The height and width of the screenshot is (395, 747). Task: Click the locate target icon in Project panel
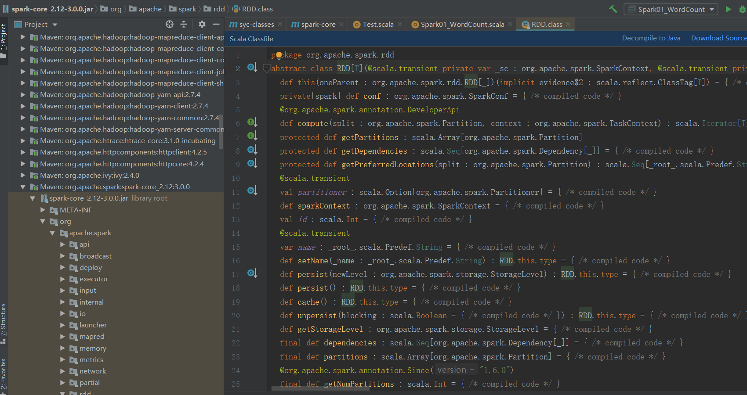pos(170,24)
